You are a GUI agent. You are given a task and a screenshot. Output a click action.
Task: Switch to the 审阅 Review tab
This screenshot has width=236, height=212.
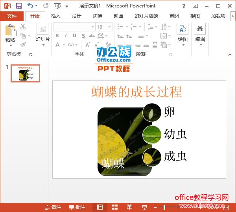pos(174,16)
